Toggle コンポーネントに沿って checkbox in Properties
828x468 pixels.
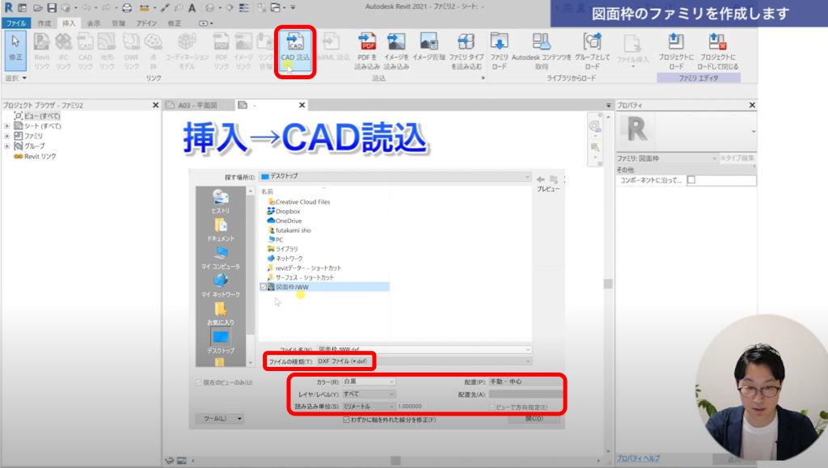coord(691,180)
